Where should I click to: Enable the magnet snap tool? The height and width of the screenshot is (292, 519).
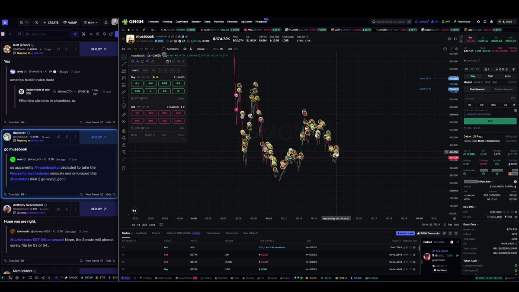[124, 131]
